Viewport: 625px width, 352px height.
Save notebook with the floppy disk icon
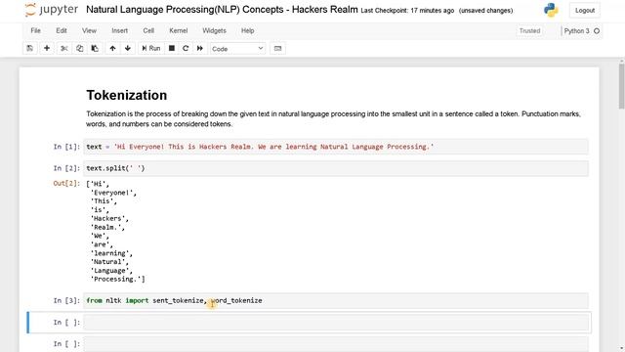pos(30,48)
